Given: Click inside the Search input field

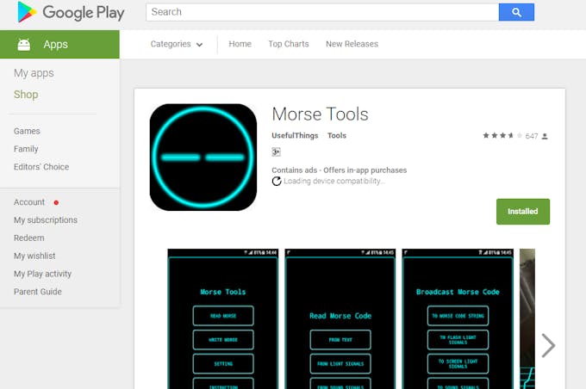Looking at the screenshot, I should [322, 12].
